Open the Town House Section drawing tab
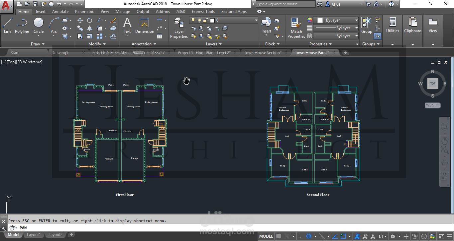This screenshot has height=241, width=454. [x=262, y=53]
